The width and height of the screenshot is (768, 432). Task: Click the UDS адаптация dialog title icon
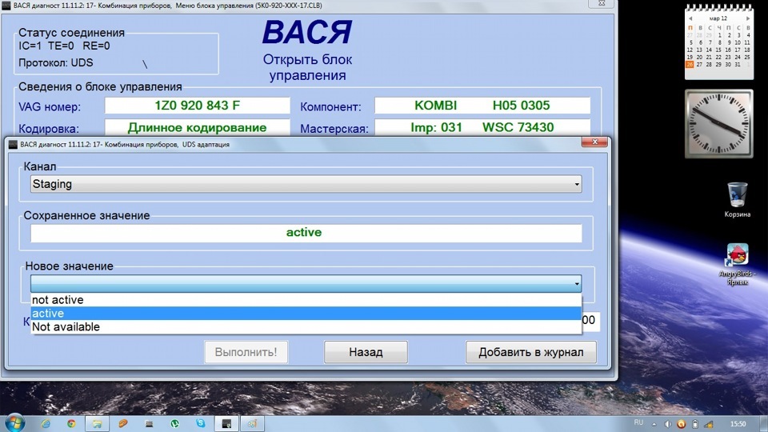click(x=14, y=144)
